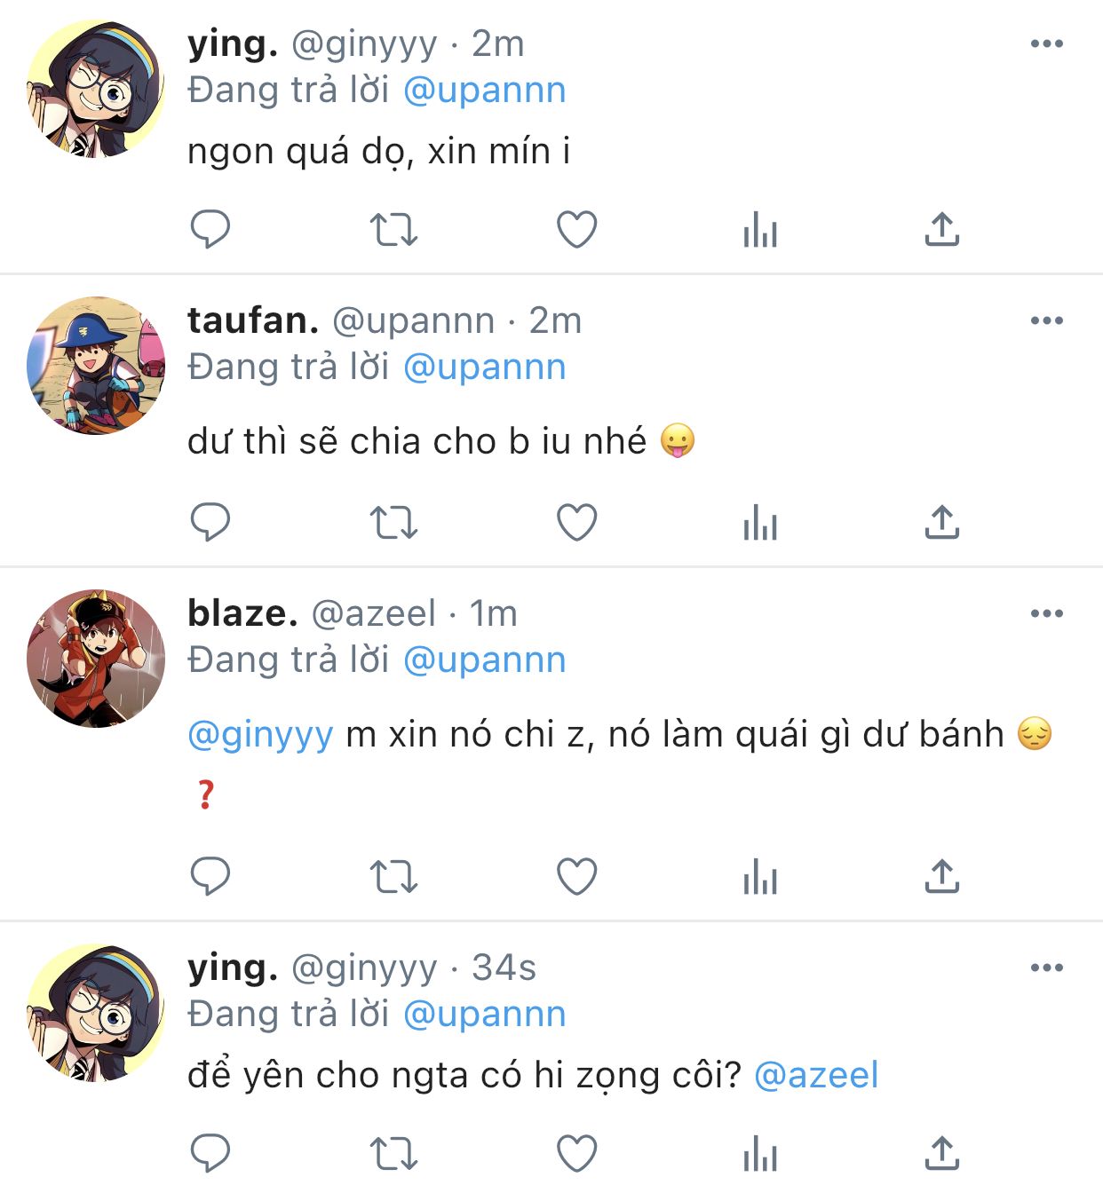
Task: Open more options on ying's first tweet
Action: [1047, 43]
